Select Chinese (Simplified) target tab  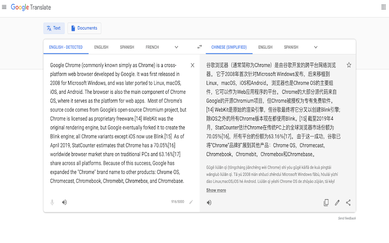click(229, 47)
